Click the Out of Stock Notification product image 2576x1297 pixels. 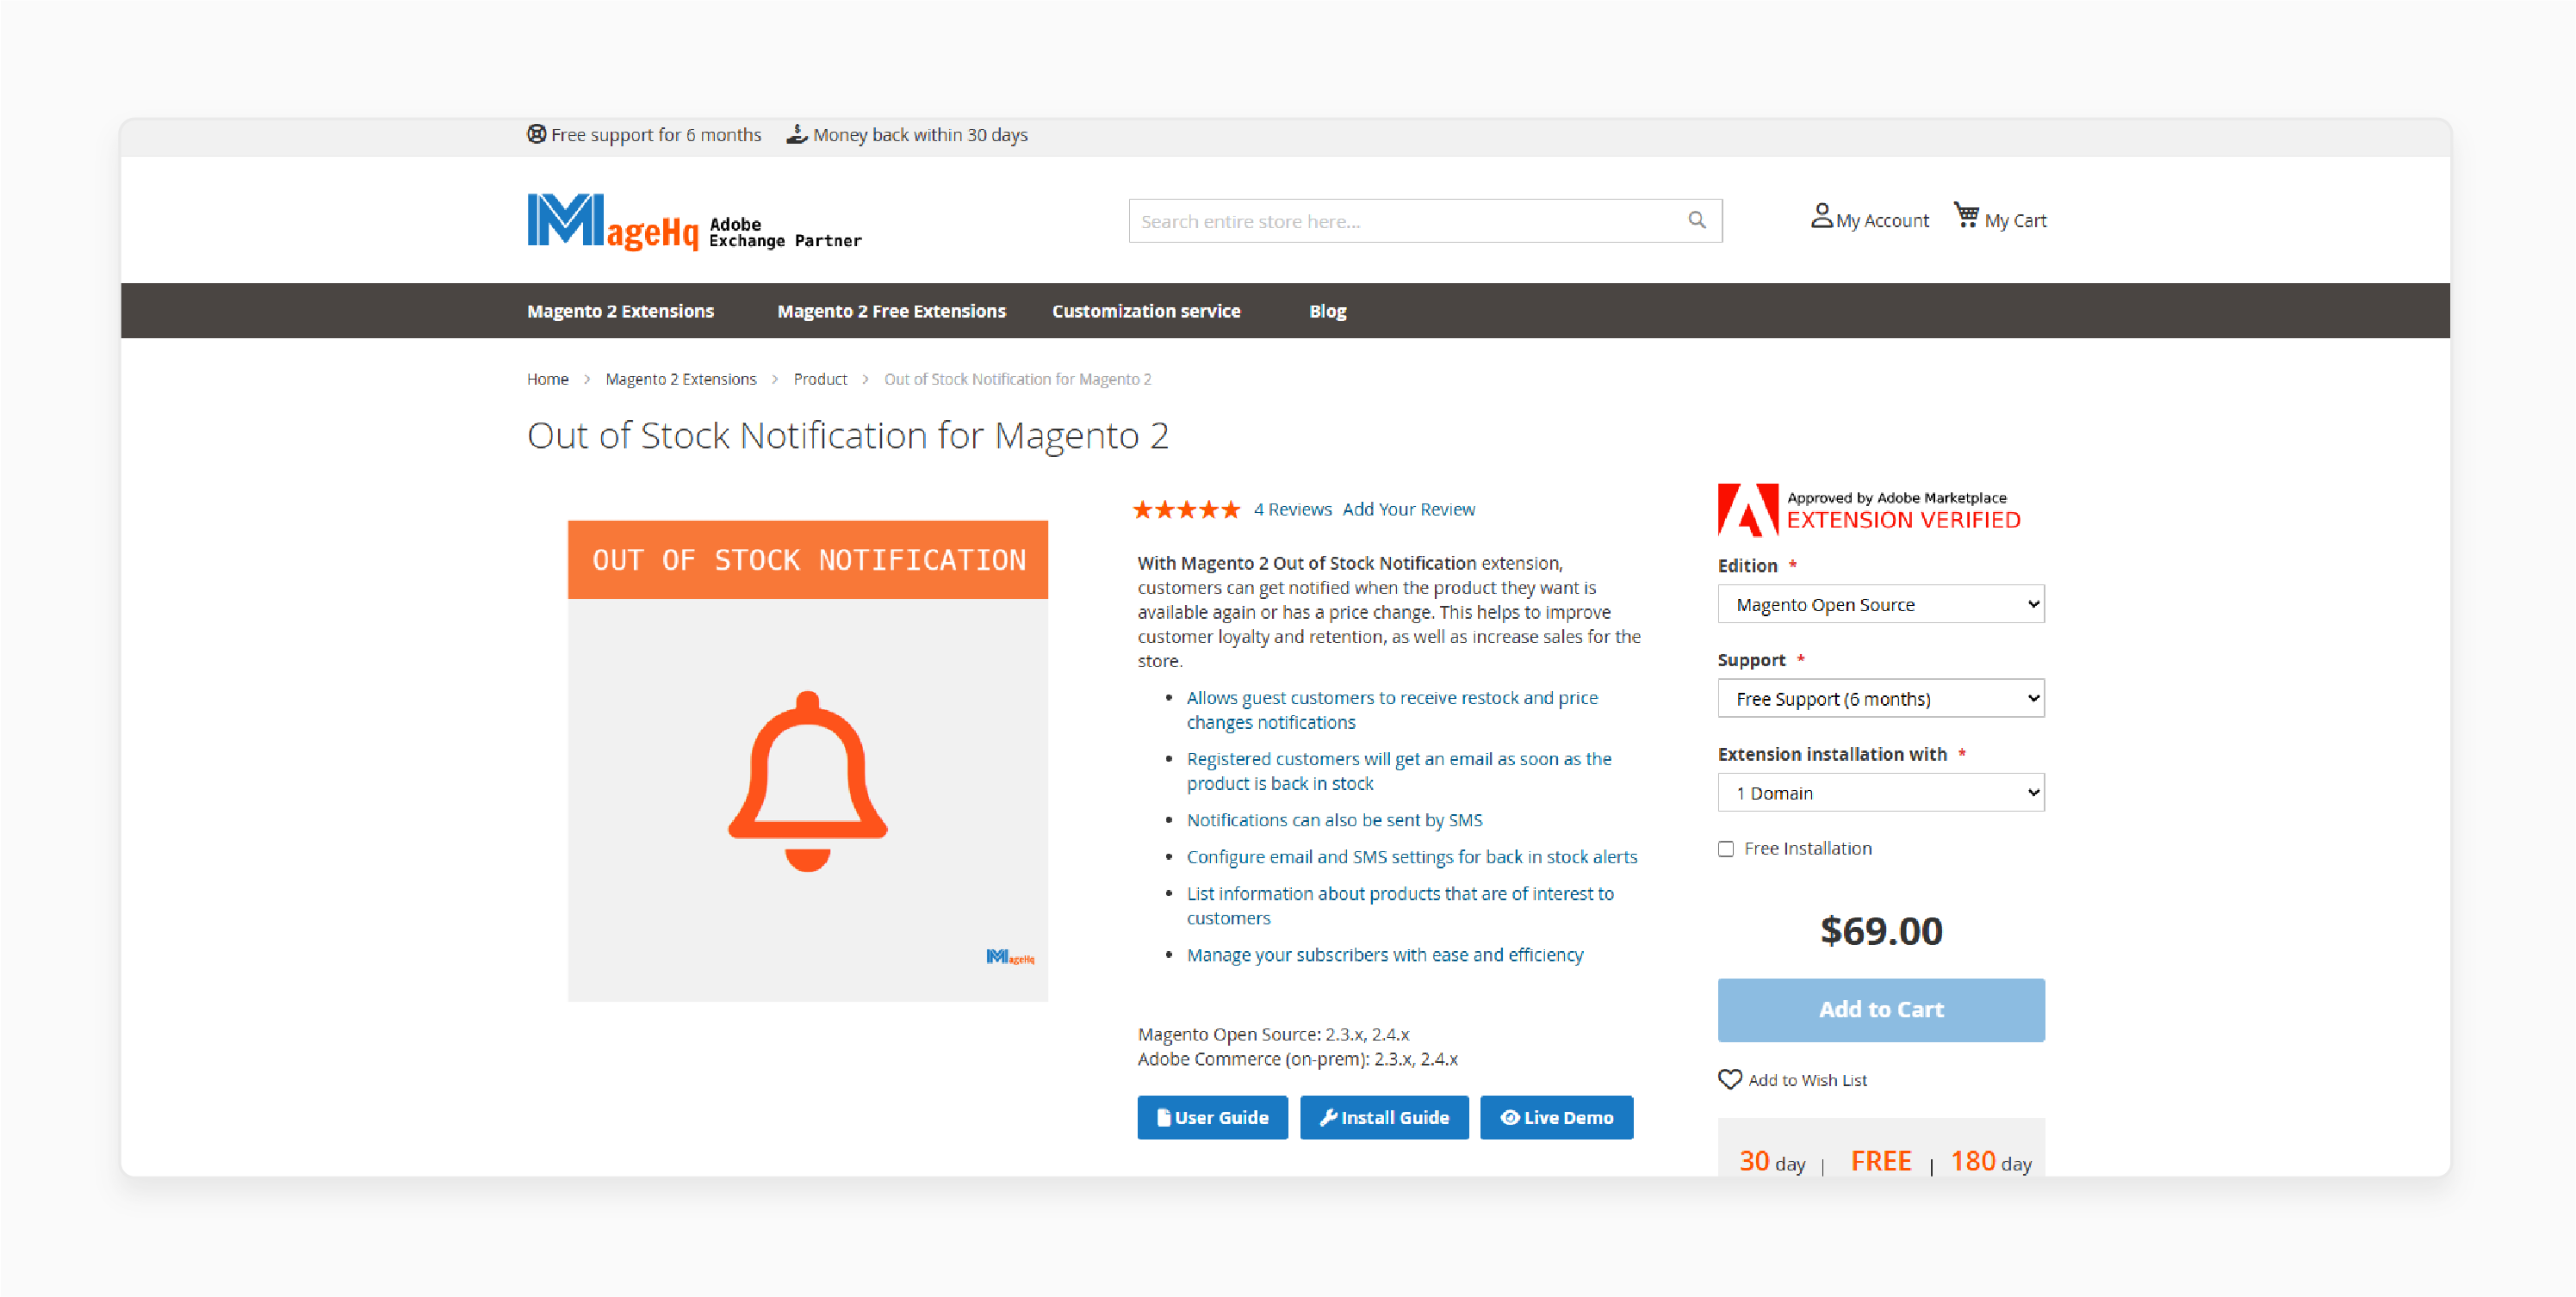(x=807, y=761)
